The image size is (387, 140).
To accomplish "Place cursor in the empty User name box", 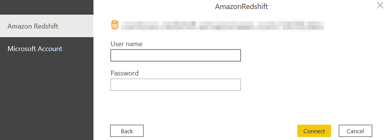I will coord(176,55).
